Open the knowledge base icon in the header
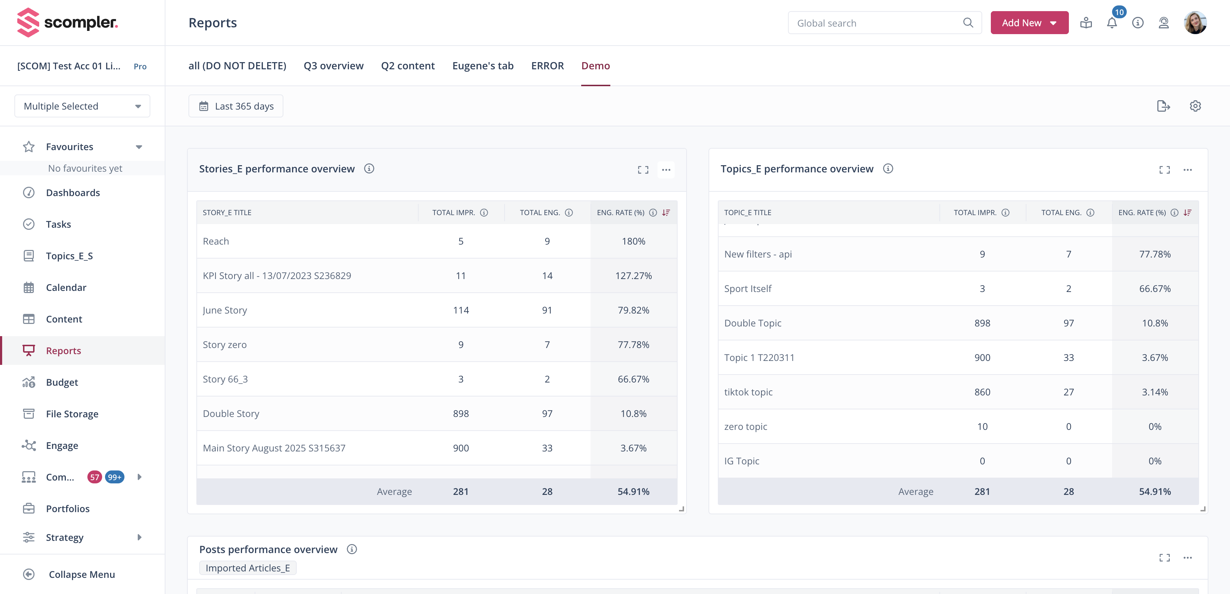Viewport: 1230px width, 594px height. coord(1086,22)
